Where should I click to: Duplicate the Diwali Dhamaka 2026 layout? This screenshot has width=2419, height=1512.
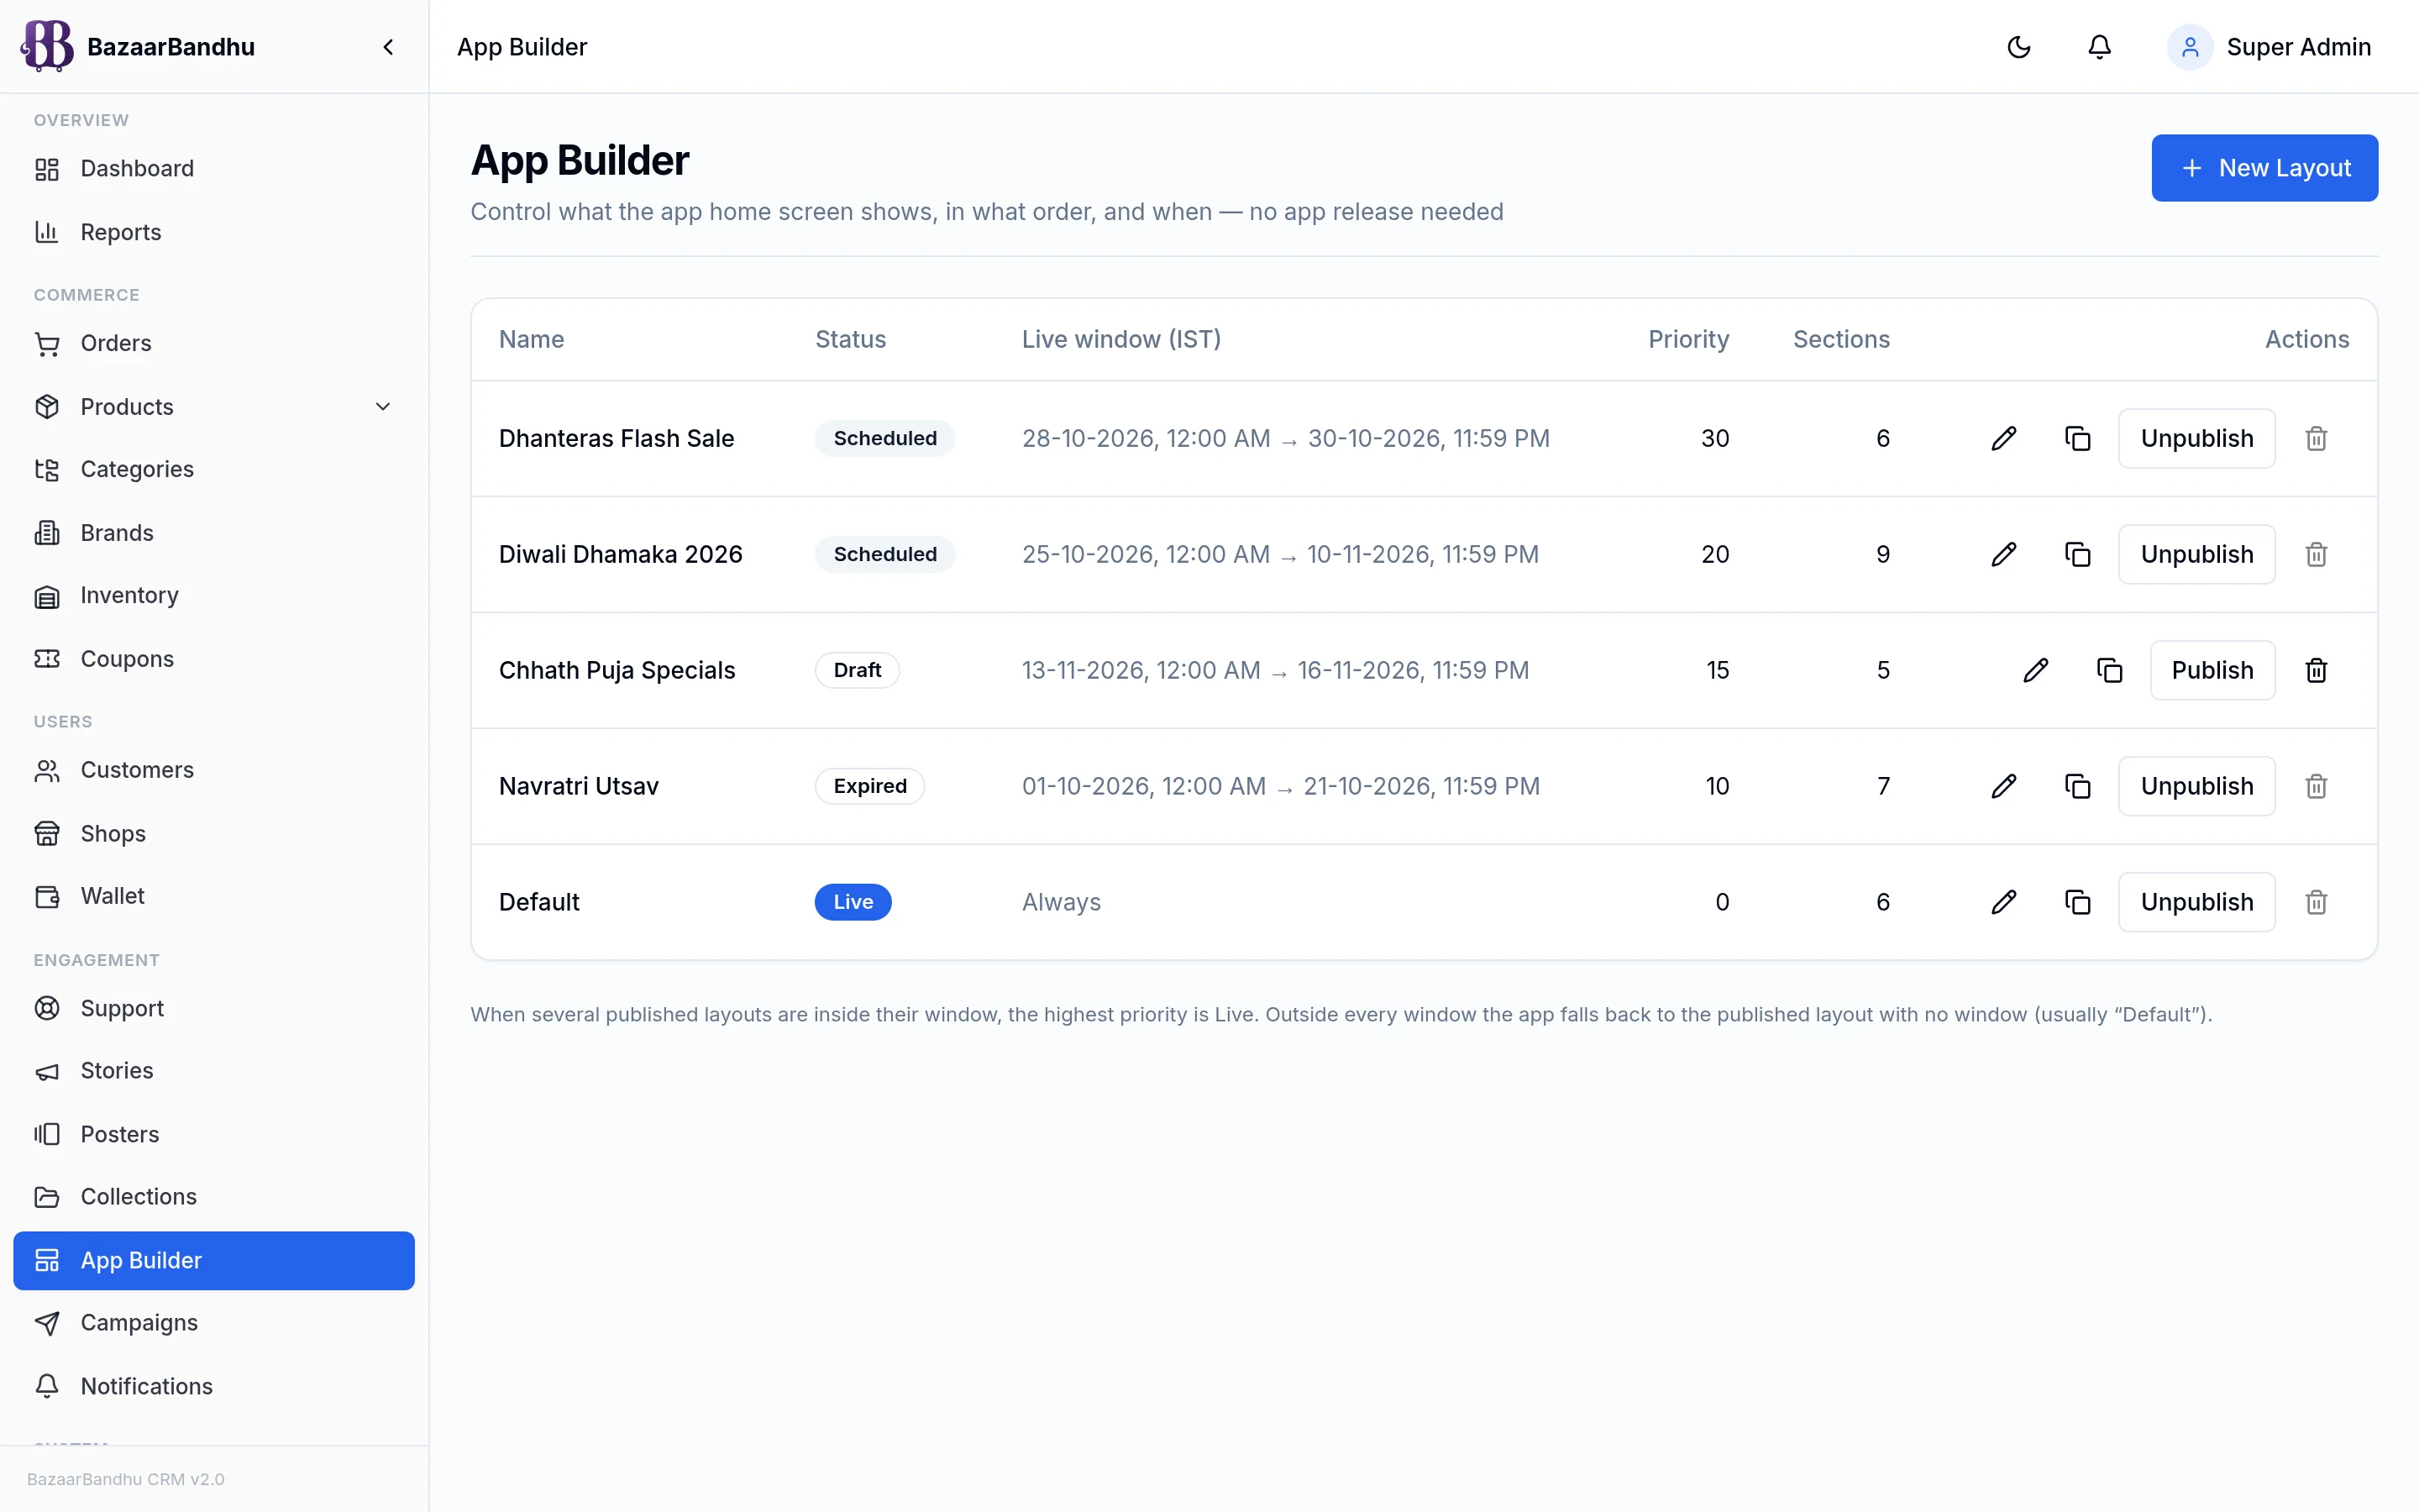tap(2077, 554)
